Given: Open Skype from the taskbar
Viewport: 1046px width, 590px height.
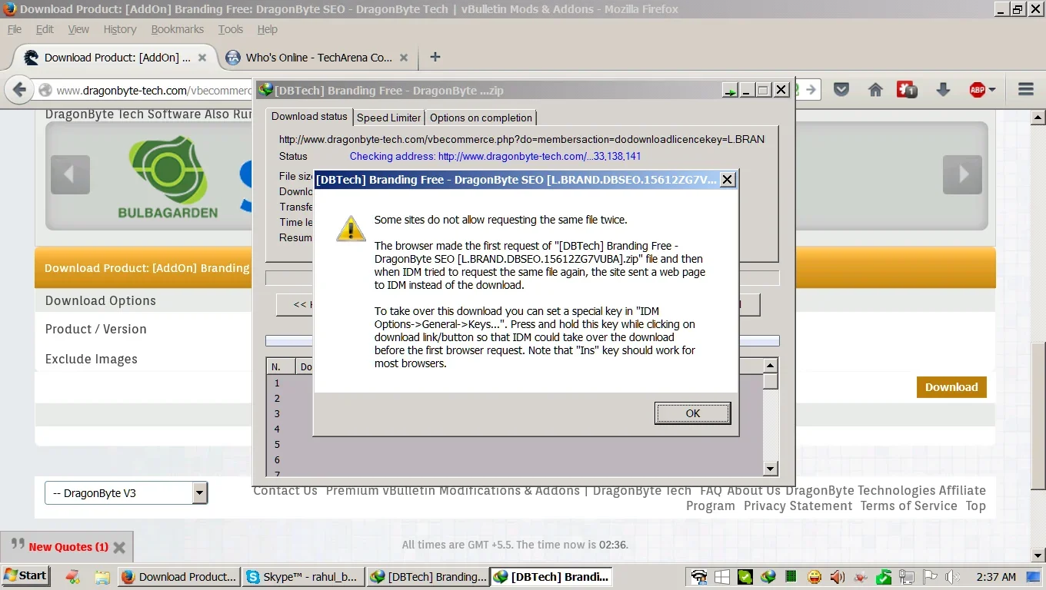Looking at the screenshot, I should (303, 577).
